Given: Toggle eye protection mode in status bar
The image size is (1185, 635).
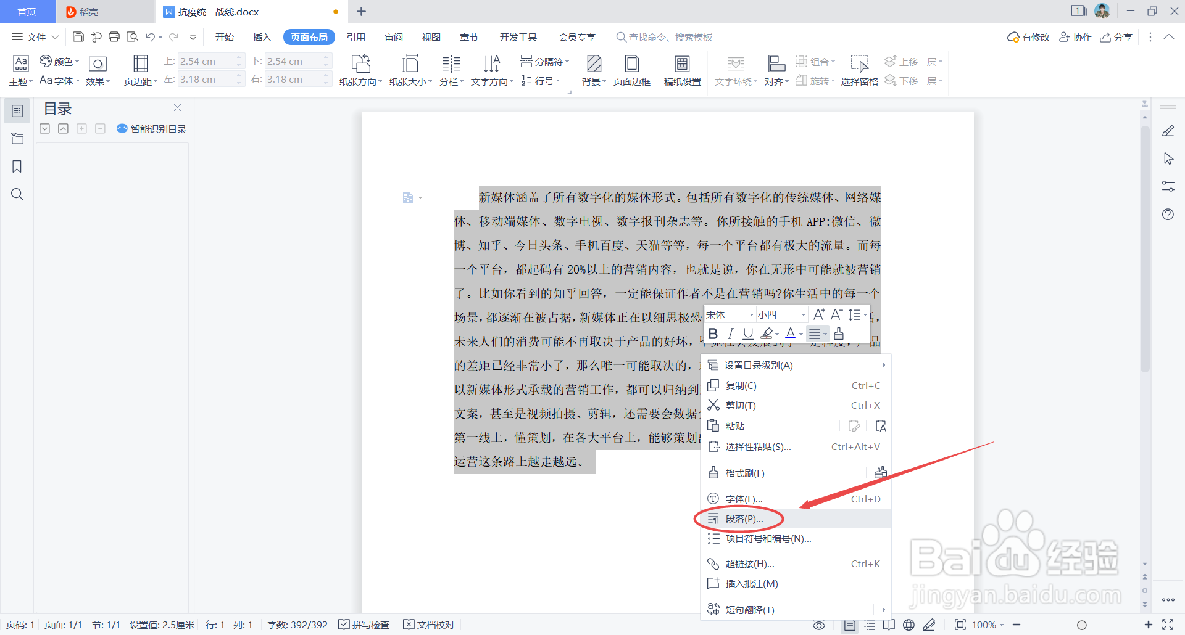Looking at the screenshot, I should (x=819, y=625).
